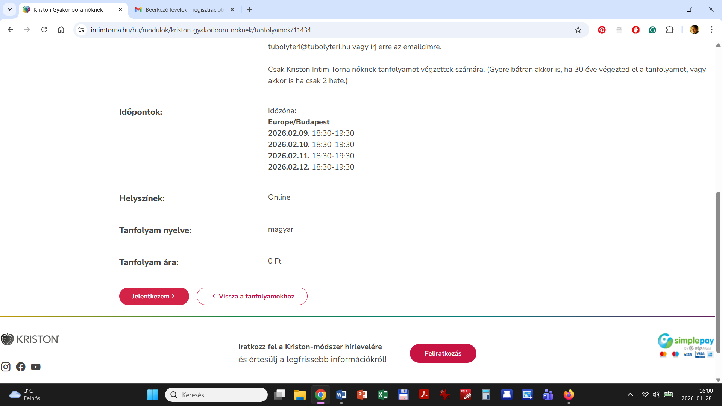Image resolution: width=722 pixels, height=406 pixels.
Task: Click the Windows Keresés search box
Action: click(217, 395)
